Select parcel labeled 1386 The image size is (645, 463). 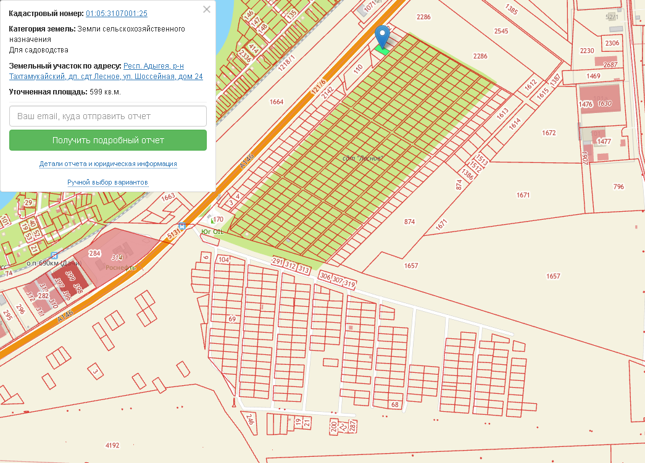pyautogui.click(x=467, y=175)
